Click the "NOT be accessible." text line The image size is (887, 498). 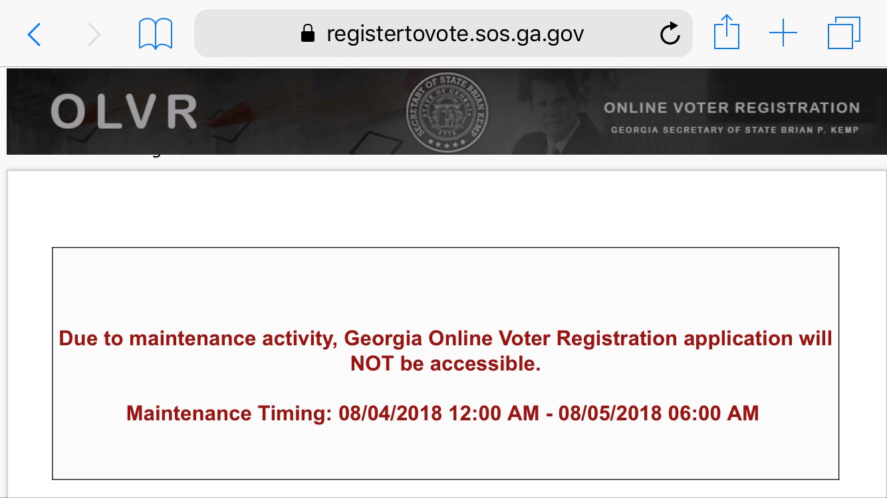(x=445, y=364)
